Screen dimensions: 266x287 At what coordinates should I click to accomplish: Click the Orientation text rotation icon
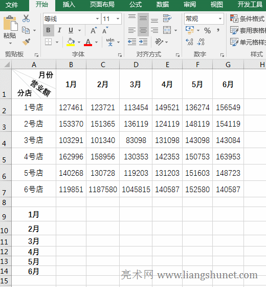[159, 42]
